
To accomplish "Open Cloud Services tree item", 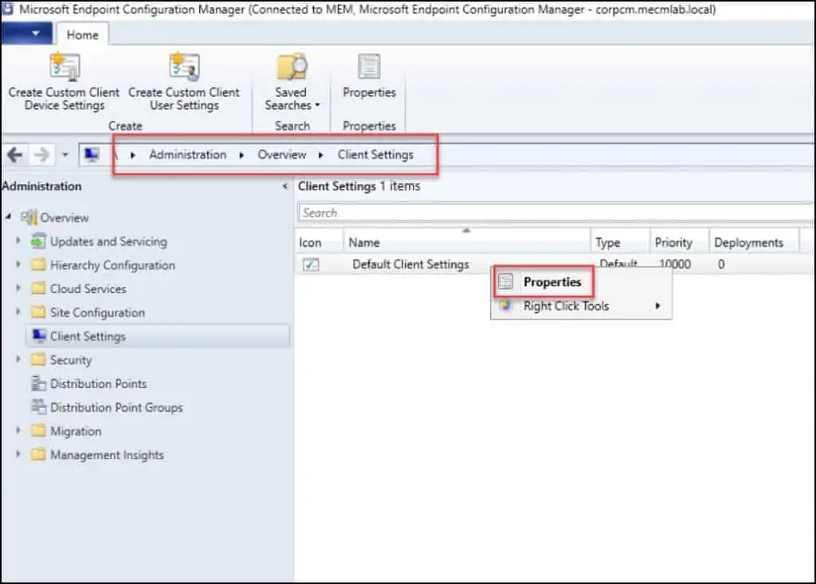I will 88,289.
